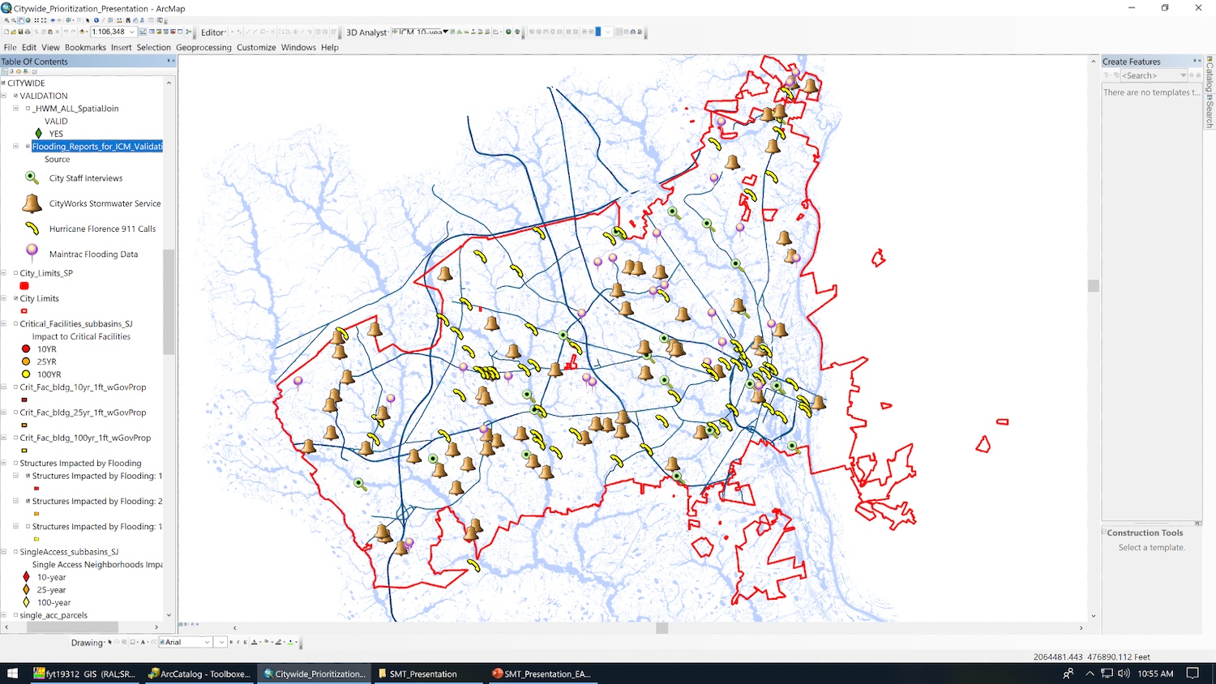Choose the Identify tool icon
This screenshot has width=1216, height=684.
[x=96, y=20]
